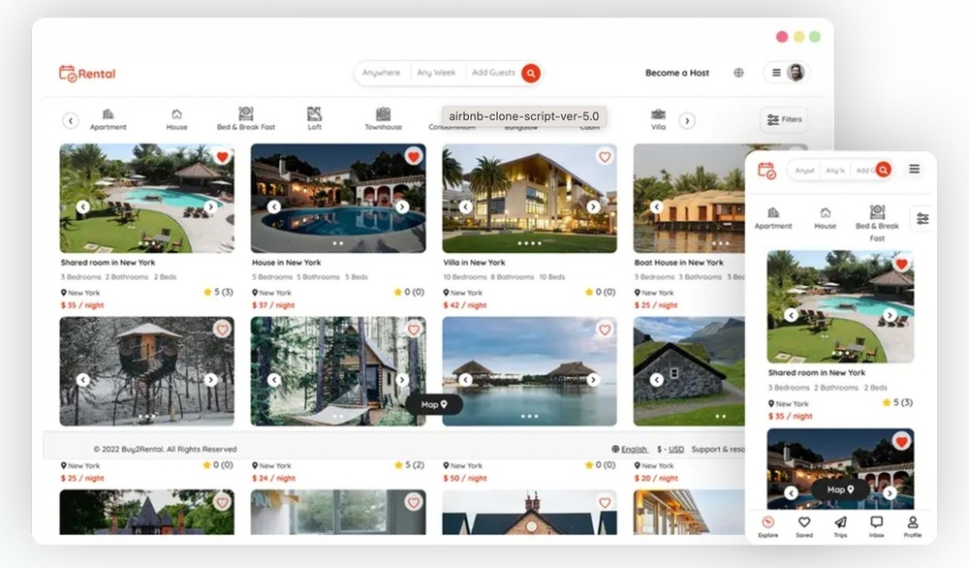The width and height of the screenshot is (969, 568).
Task: Select the Apartment category in desktop bar
Action: point(109,119)
